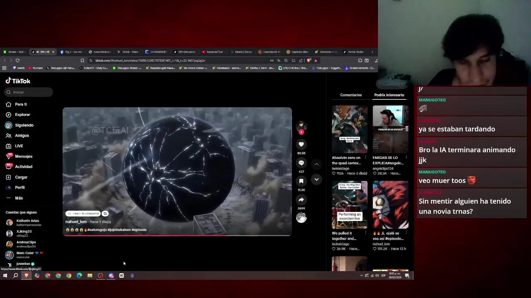
Task: Open the Discord taskbar icon
Action: pos(111,276)
